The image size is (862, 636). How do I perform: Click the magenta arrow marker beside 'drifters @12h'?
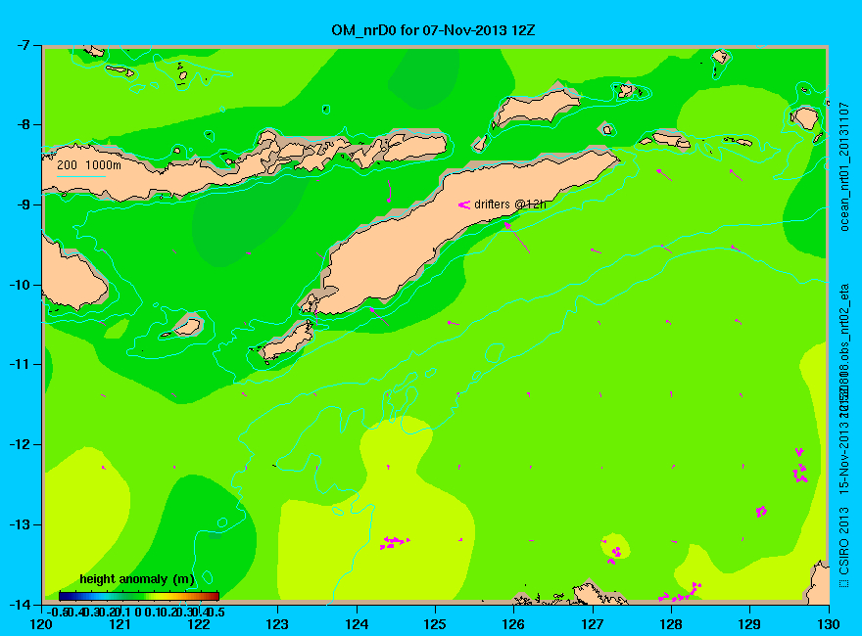point(464,204)
